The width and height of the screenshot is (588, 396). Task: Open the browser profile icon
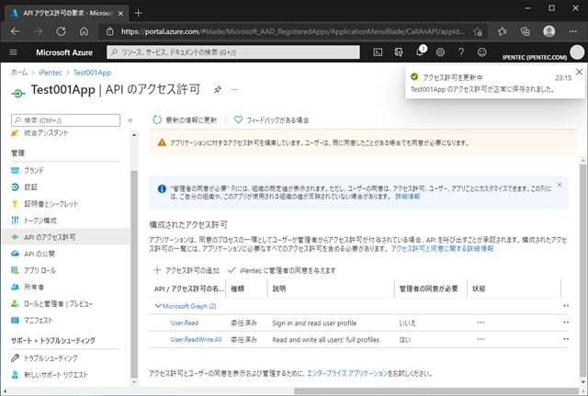[549, 31]
